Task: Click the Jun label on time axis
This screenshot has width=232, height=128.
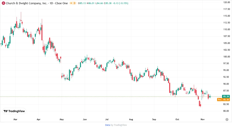Action: (x=85, y=119)
